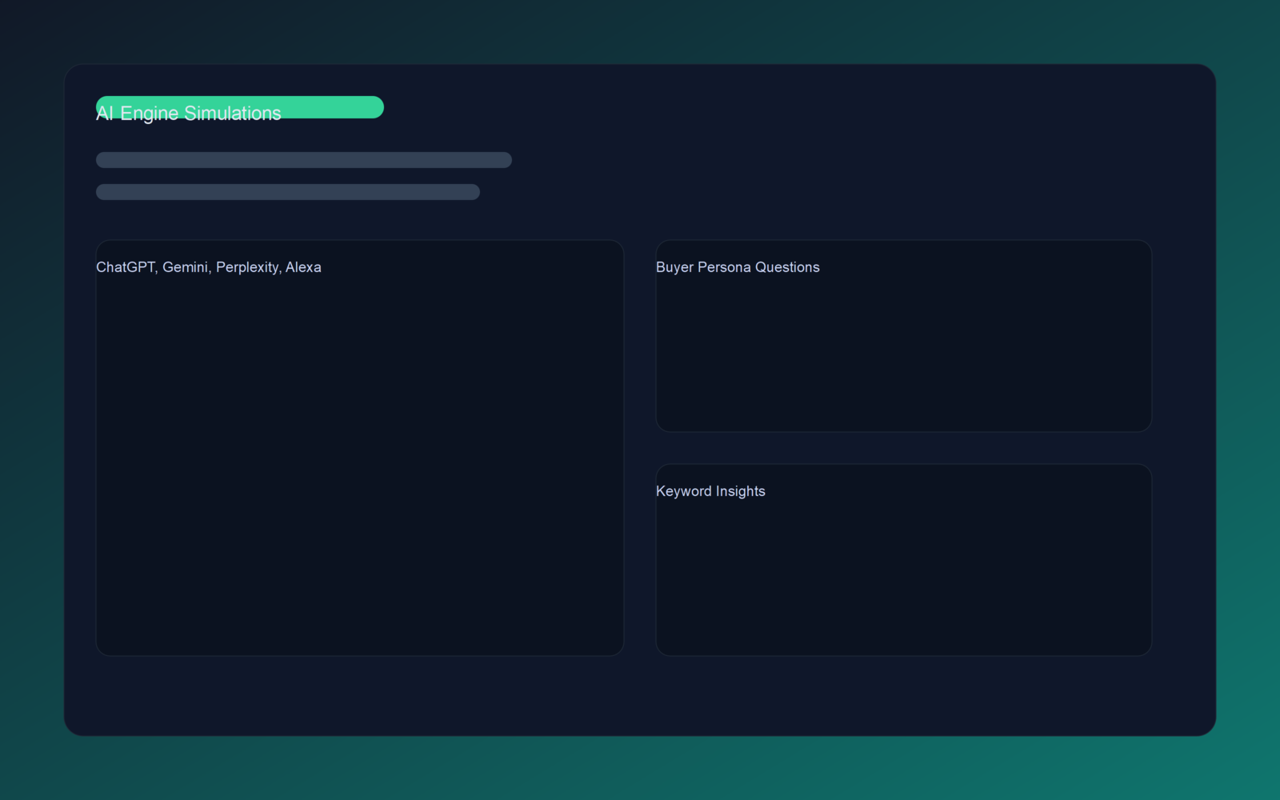Select the shorter gray placeholder bar
The width and height of the screenshot is (1280, 800).
288,192
